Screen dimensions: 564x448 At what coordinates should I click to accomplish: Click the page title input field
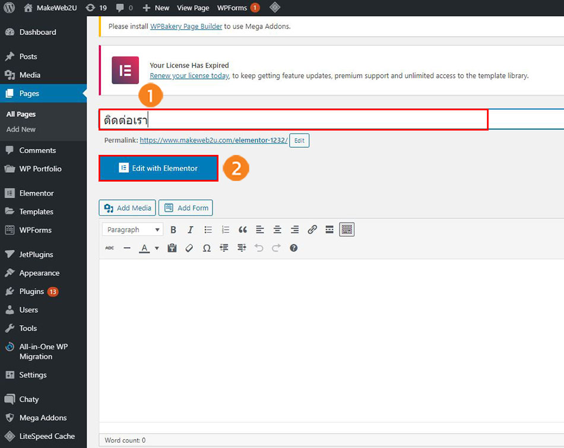coord(293,120)
